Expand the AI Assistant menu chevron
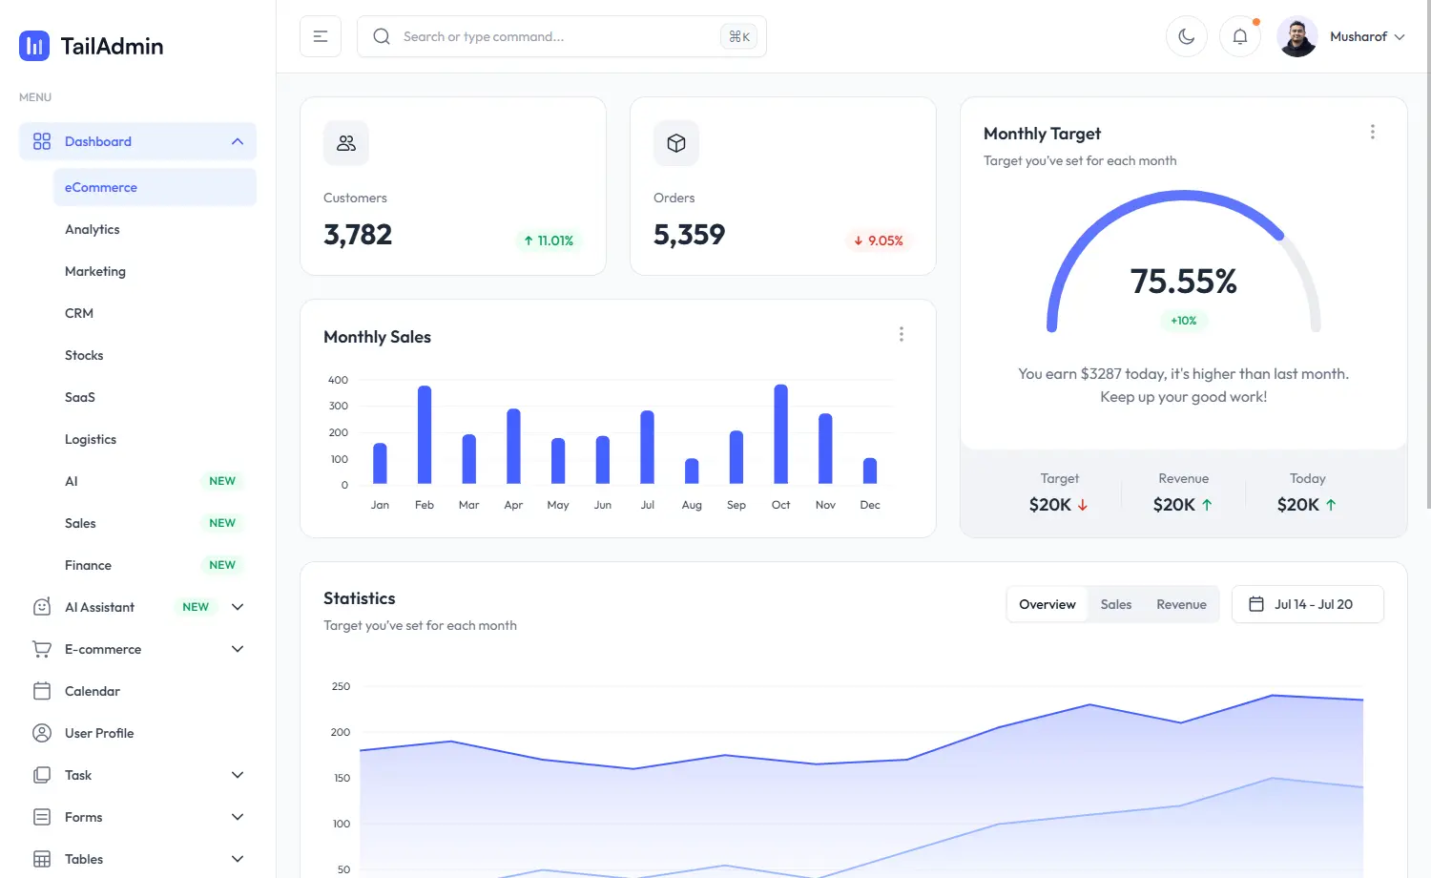This screenshot has width=1431, height=878. point(238,607)
